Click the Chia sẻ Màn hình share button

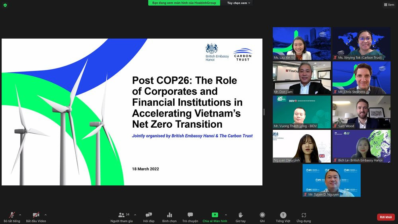click(215, 215)
